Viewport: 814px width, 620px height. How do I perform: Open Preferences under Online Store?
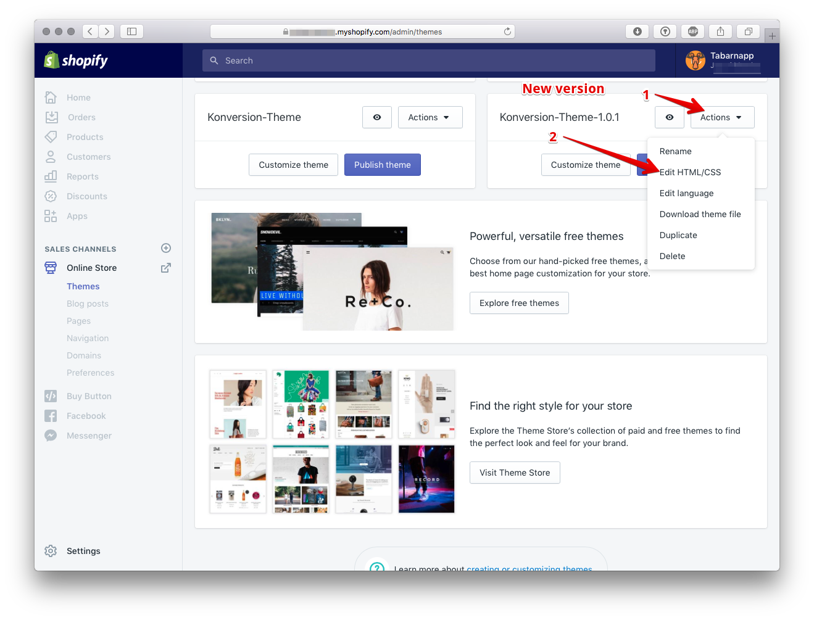point(90,373)
